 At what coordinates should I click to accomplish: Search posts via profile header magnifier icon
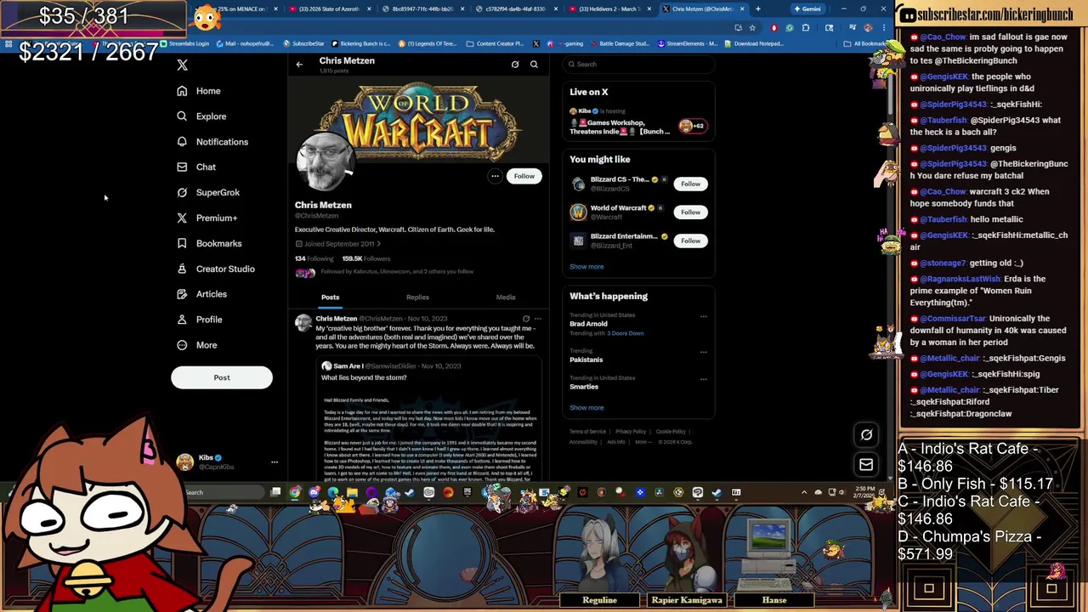coord(534,65)
